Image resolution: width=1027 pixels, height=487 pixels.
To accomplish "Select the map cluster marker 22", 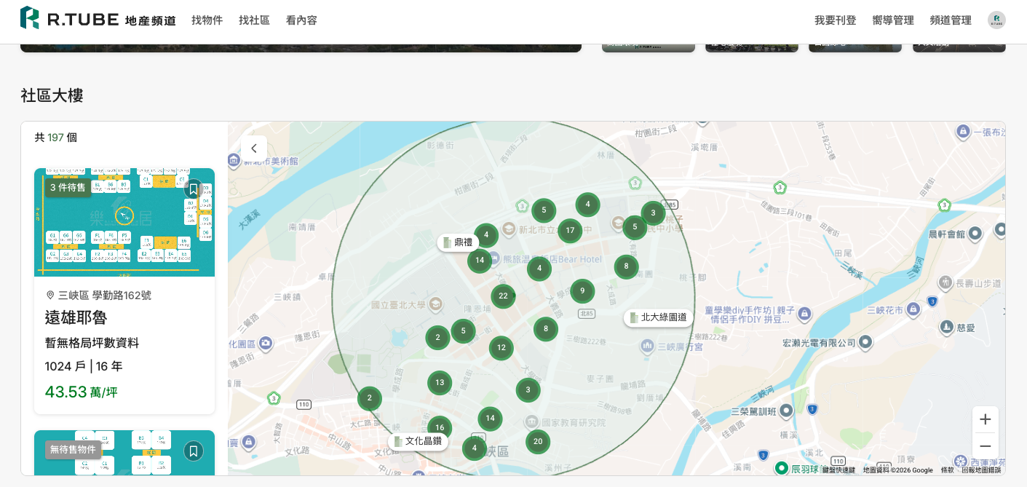I will [503, 296].
